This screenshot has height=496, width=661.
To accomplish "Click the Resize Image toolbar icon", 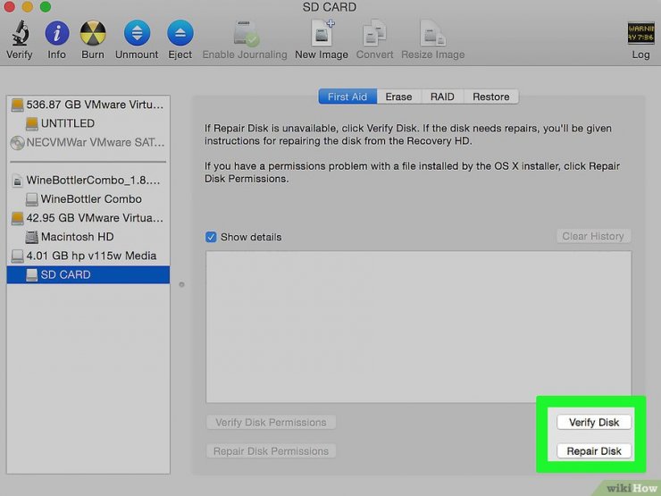I will coord(433,33).
